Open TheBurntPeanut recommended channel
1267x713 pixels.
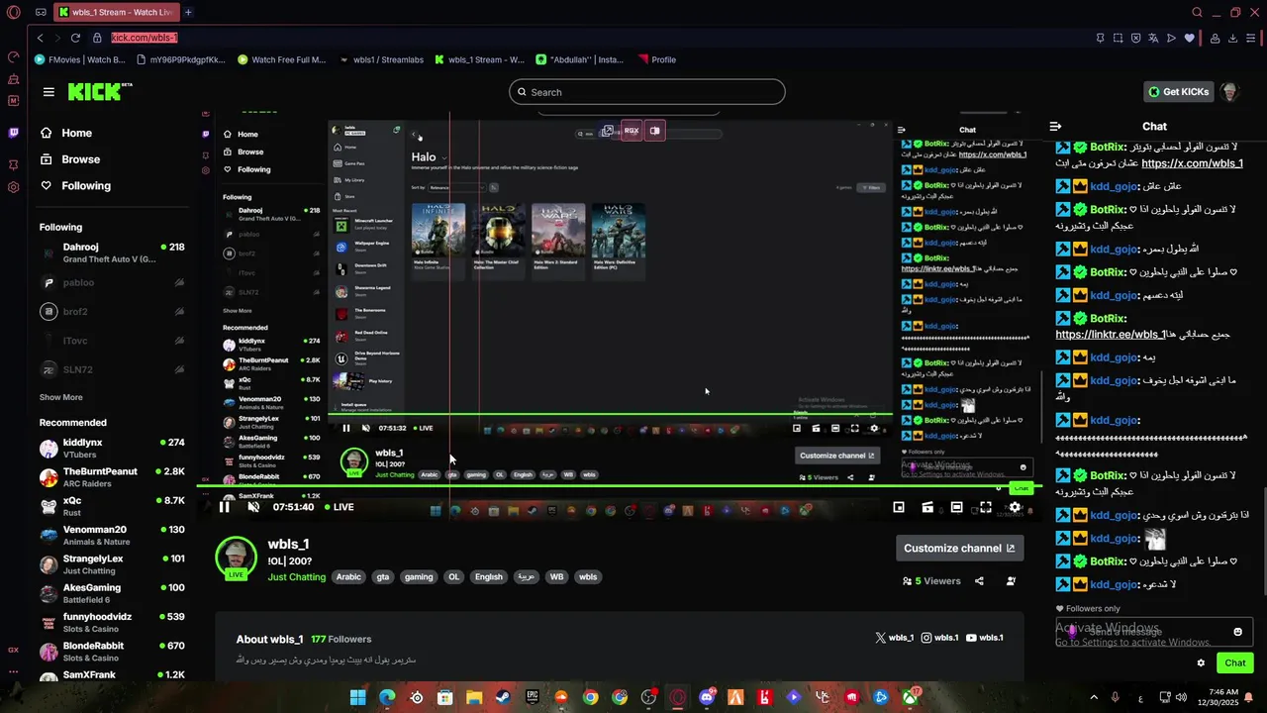click(x=112, y=477)
